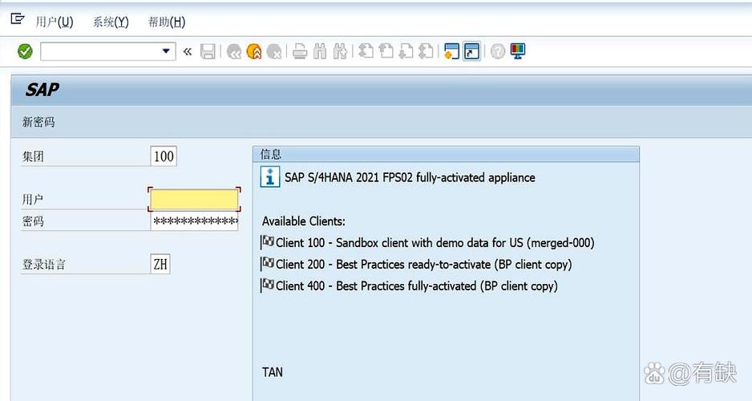Click the green Enter checkmark icon
The image size is (752, 401).
25,51
